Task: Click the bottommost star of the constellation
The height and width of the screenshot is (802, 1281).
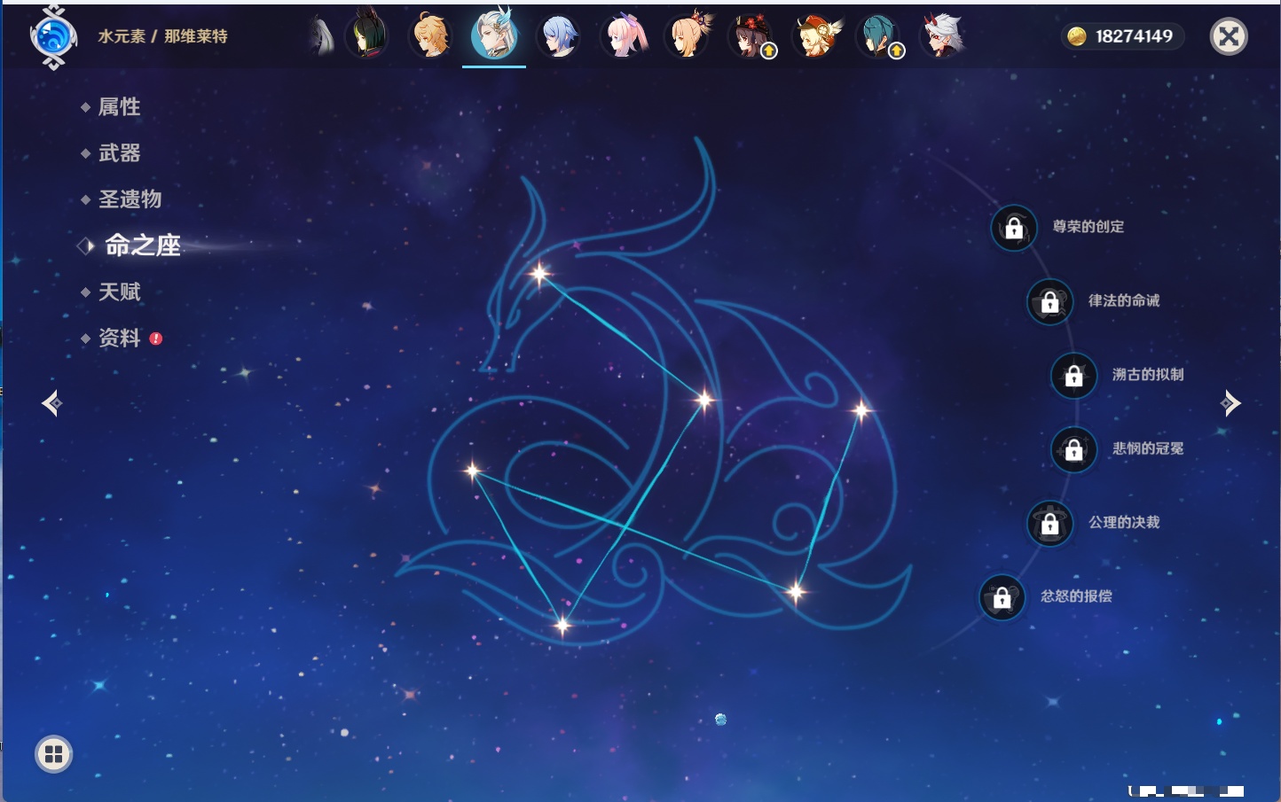Action: coord(562,626)
